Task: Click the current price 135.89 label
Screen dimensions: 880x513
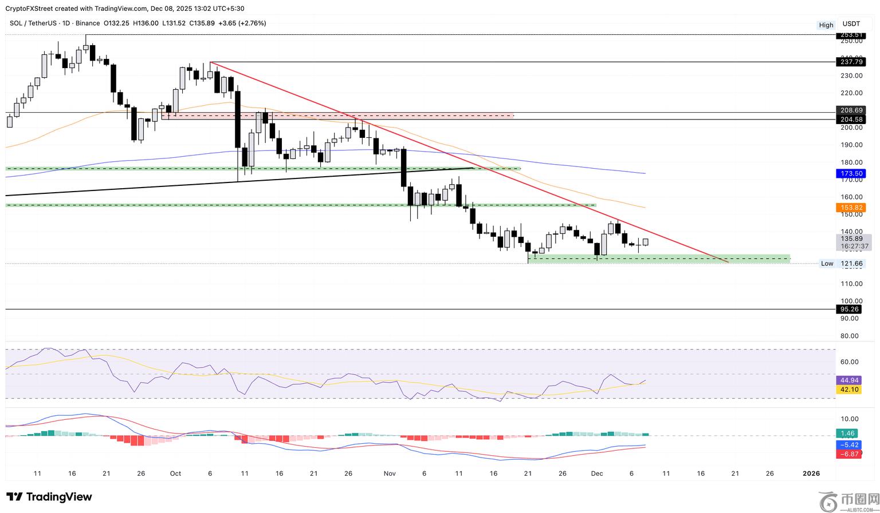Action: click(851, 238)
